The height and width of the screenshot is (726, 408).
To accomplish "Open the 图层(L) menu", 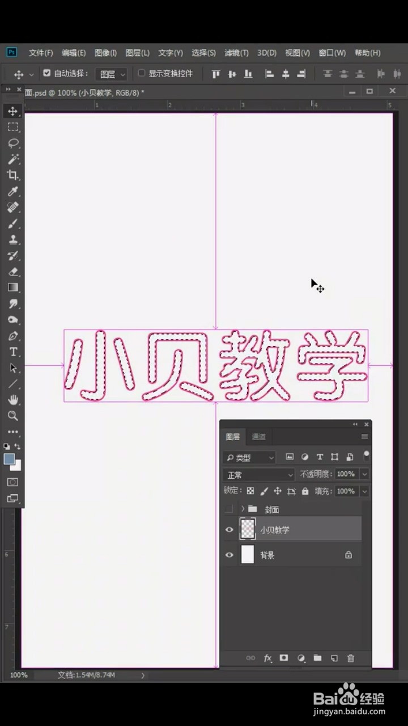I will coord(137,53).
